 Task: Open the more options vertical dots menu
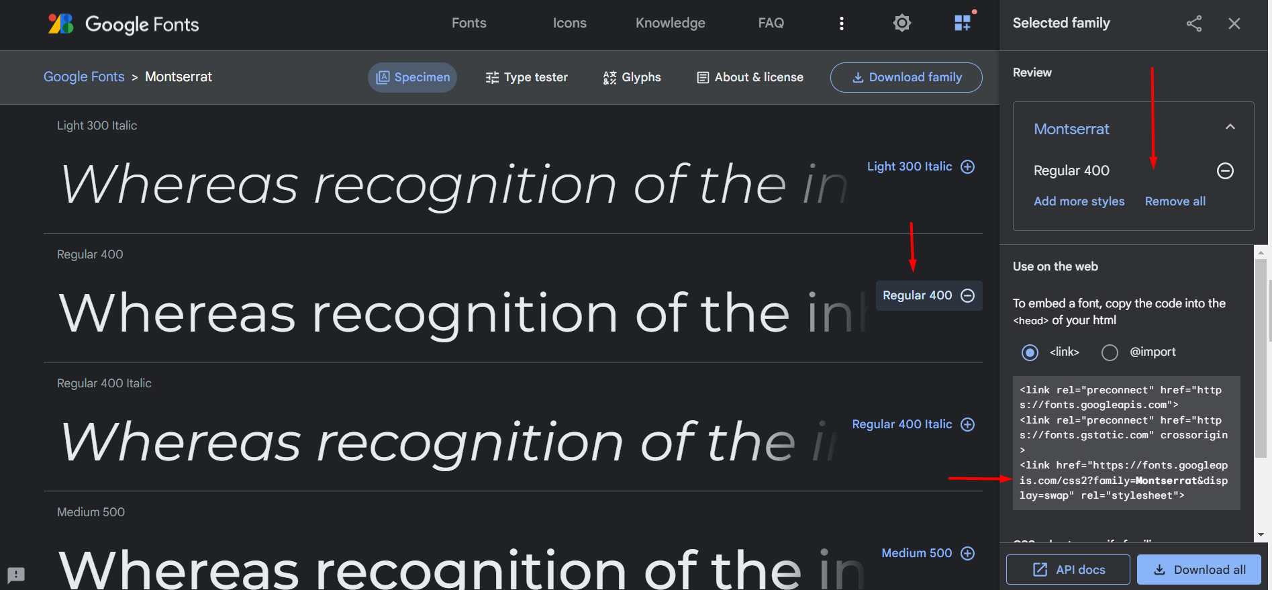point(842,23)
